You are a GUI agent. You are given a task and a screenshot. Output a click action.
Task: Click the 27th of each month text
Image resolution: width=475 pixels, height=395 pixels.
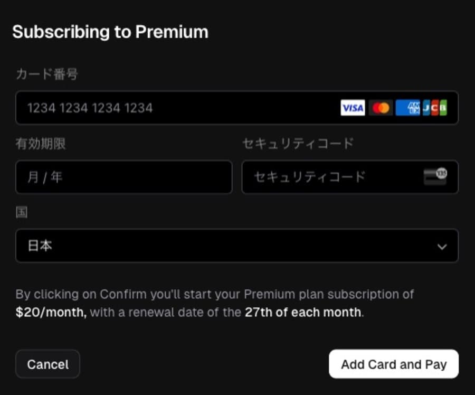click(x=303, y=312)
